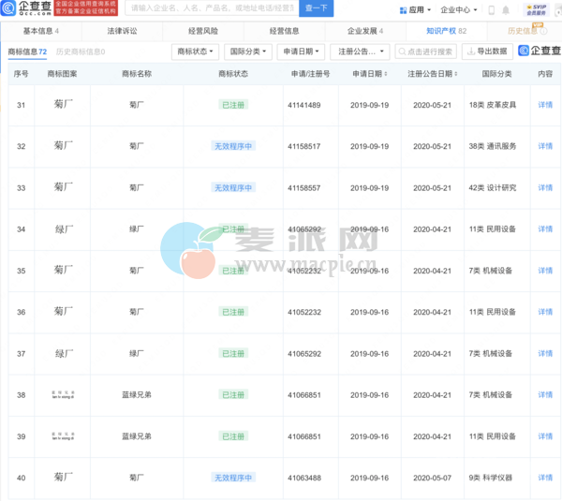Open the 商标状态 filter dropdown
The width and height of the screenshot is (562, 501).
(x=196, y=52)
